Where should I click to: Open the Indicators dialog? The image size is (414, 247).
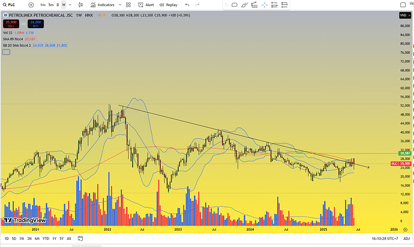click(x=103, y=5)
